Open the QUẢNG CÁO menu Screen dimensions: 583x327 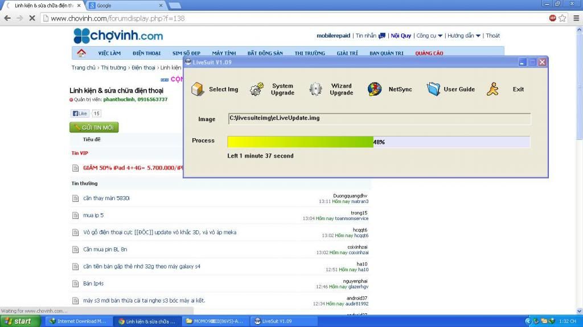point(429,53)
